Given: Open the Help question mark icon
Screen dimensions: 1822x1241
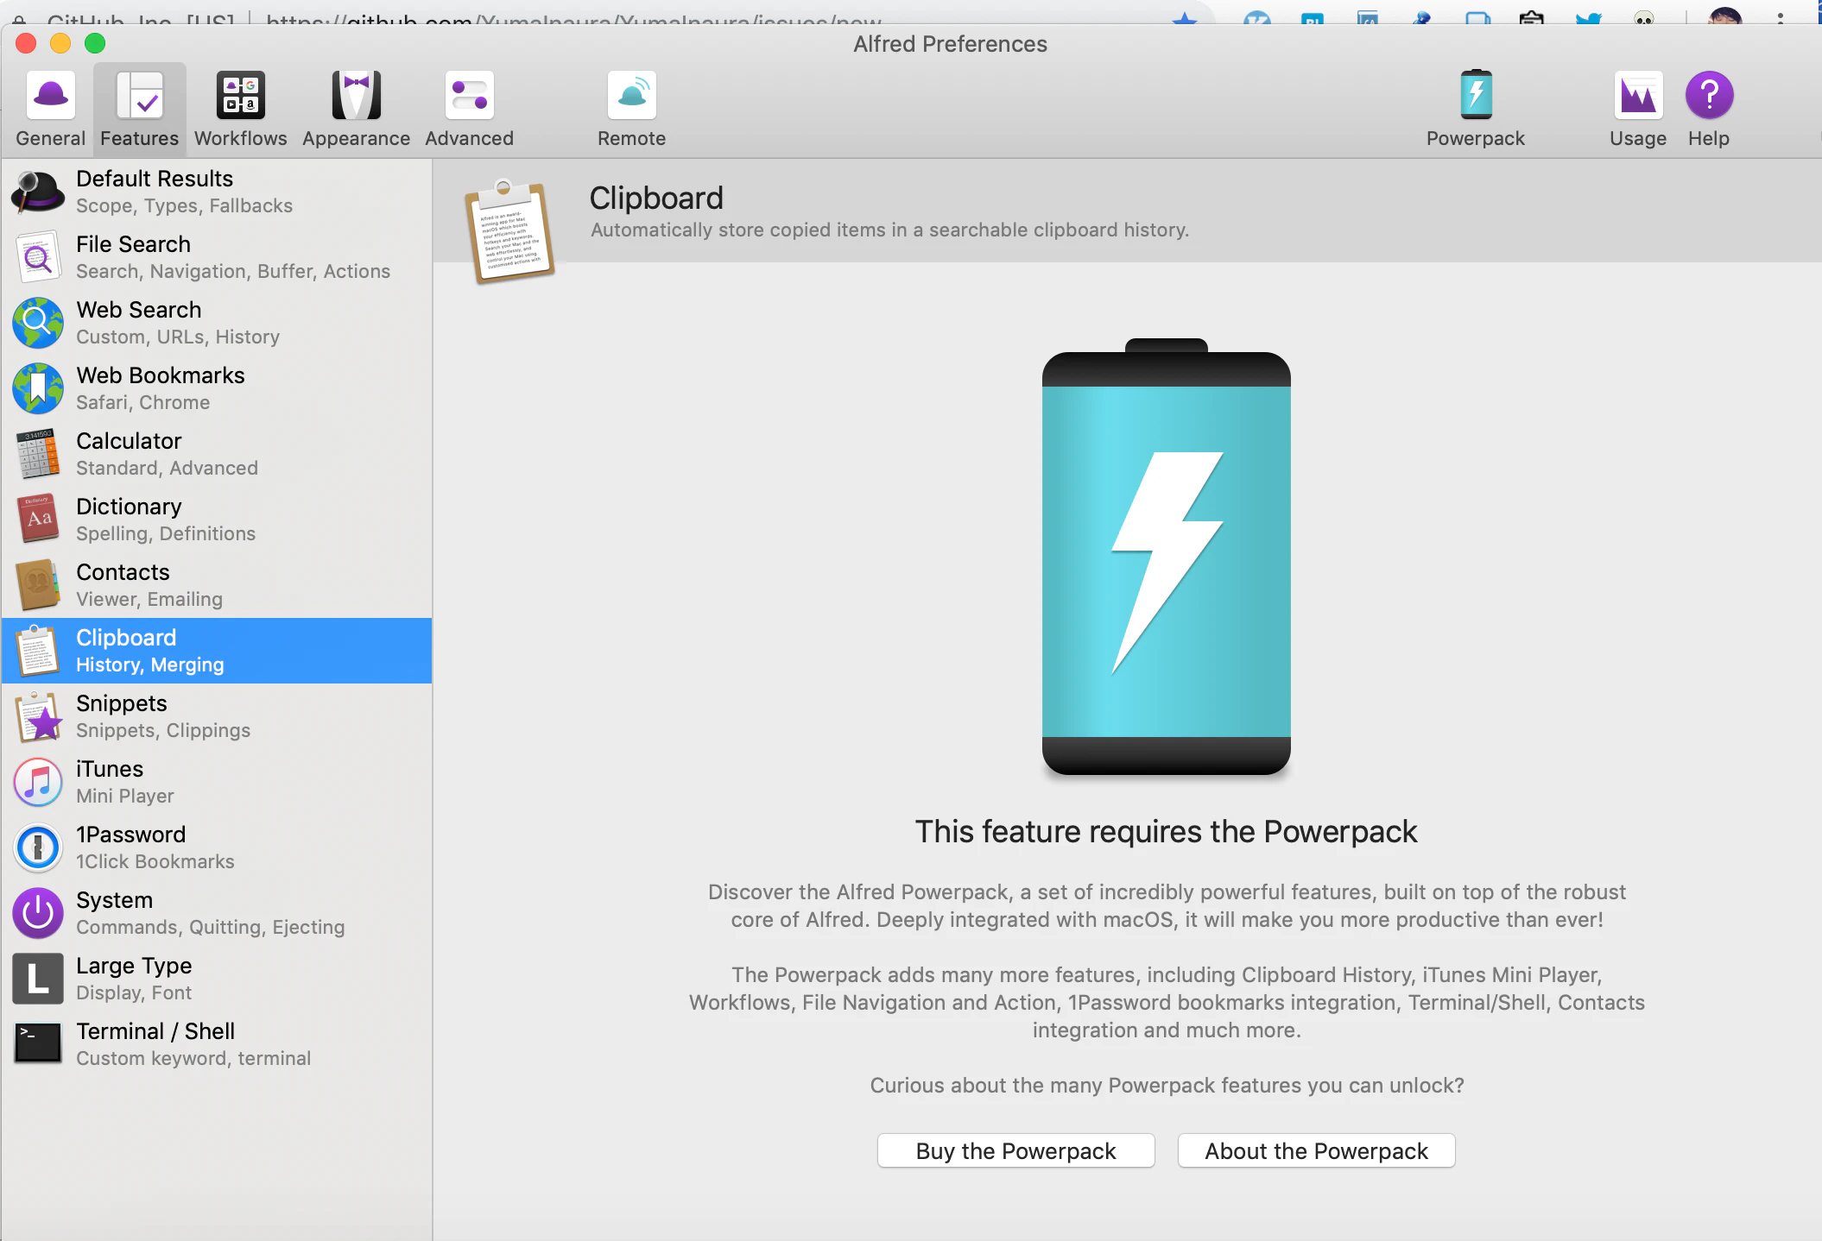Looking at the screenshot, I should pyautogui.click(x=1710, y=95).
